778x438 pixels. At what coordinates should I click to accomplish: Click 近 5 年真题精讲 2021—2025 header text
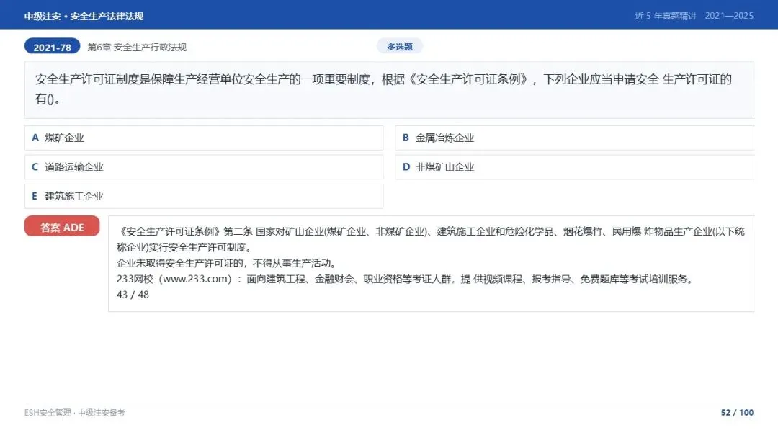coord(694,16)
